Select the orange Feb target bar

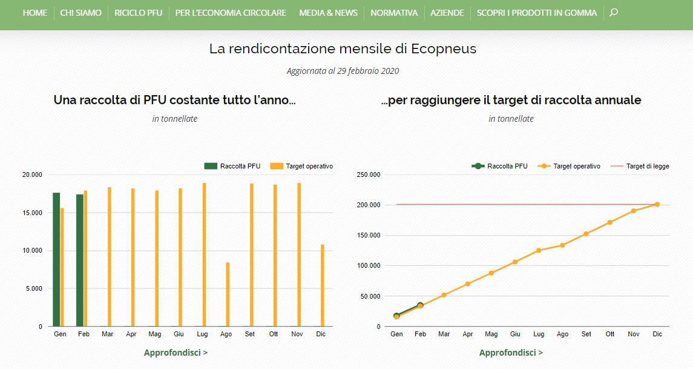tap(85, 258)
